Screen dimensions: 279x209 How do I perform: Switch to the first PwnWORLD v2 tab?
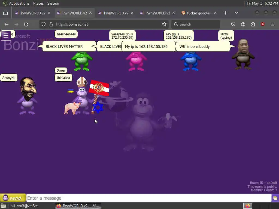[33, 13]
